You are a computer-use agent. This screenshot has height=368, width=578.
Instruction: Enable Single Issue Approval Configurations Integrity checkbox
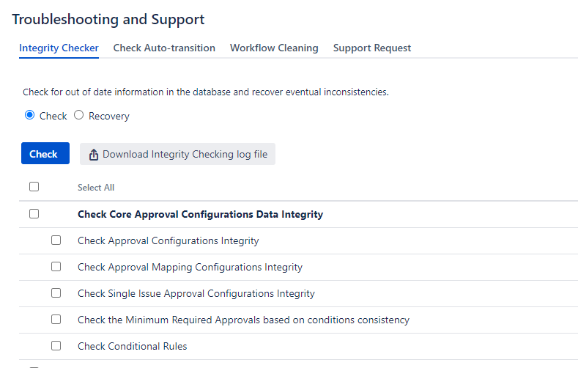click(x=56, y=293)
